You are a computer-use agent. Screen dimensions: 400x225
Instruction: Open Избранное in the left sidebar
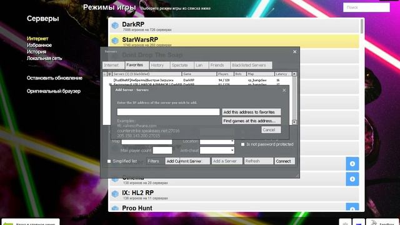pyautogui.click(x=39, y=45)
